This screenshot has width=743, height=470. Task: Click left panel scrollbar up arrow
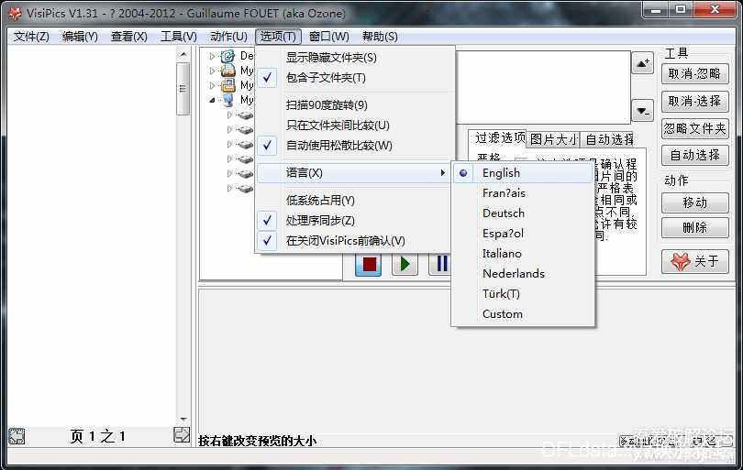[x=183, y=55]
